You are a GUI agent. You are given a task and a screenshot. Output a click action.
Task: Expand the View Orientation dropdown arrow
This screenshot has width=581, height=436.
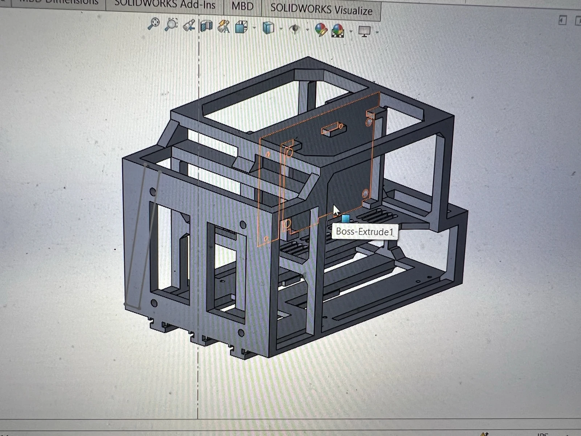254,28
